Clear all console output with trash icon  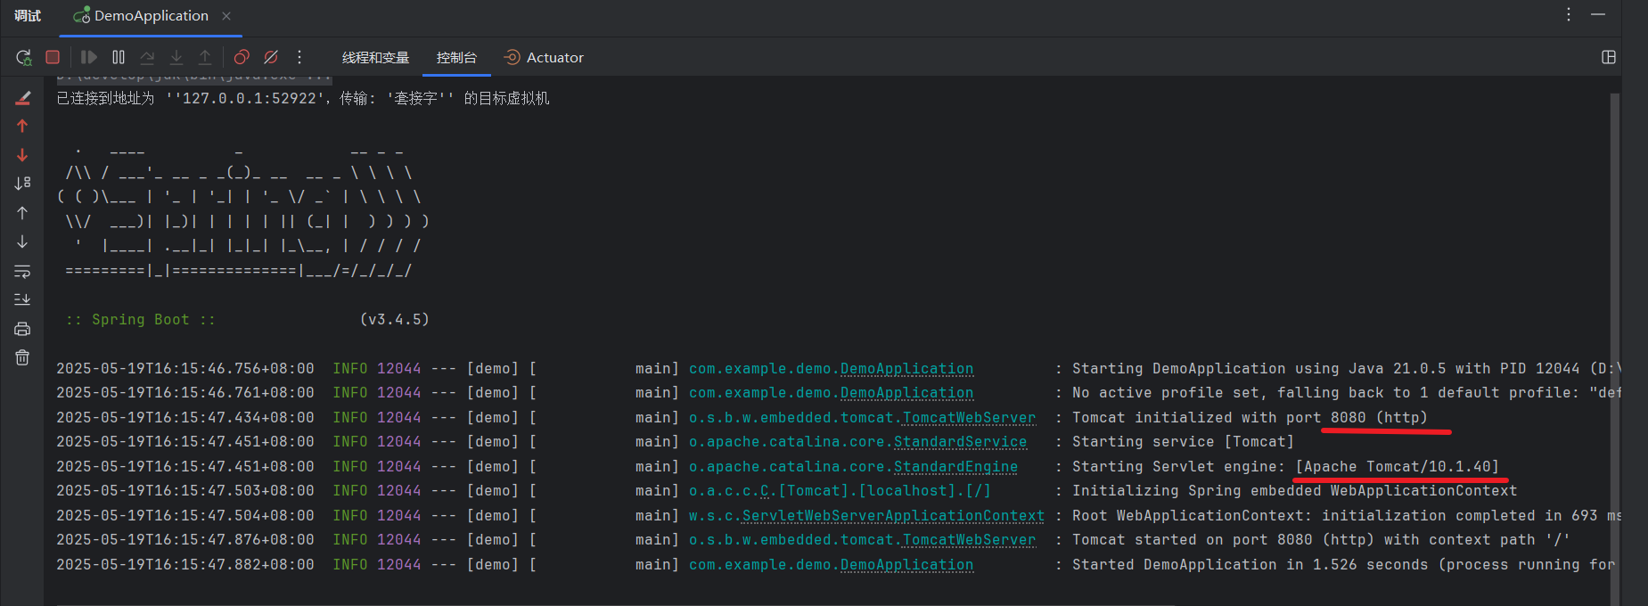tap(23, 357)
